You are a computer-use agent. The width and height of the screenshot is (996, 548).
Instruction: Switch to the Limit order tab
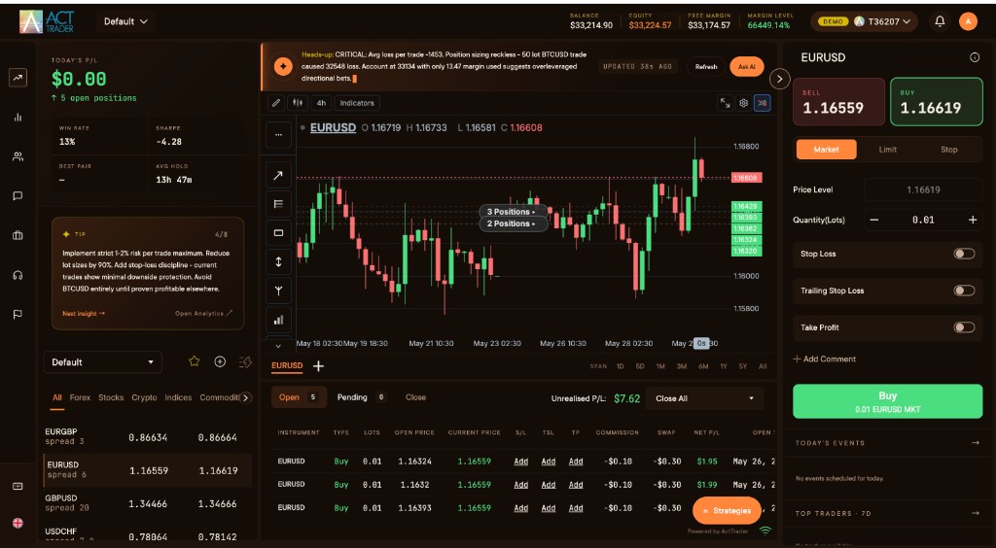pyautogui.click(x=887, y=150)
